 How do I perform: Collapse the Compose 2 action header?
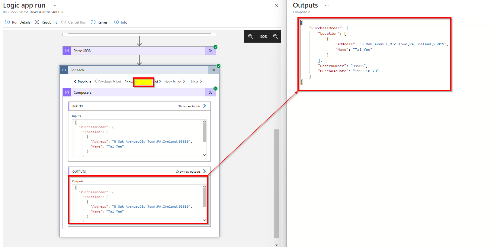139,93
